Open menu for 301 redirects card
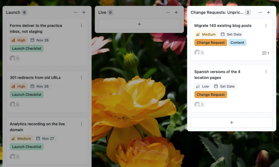The image size is (279, 167). tap(81, 77)
